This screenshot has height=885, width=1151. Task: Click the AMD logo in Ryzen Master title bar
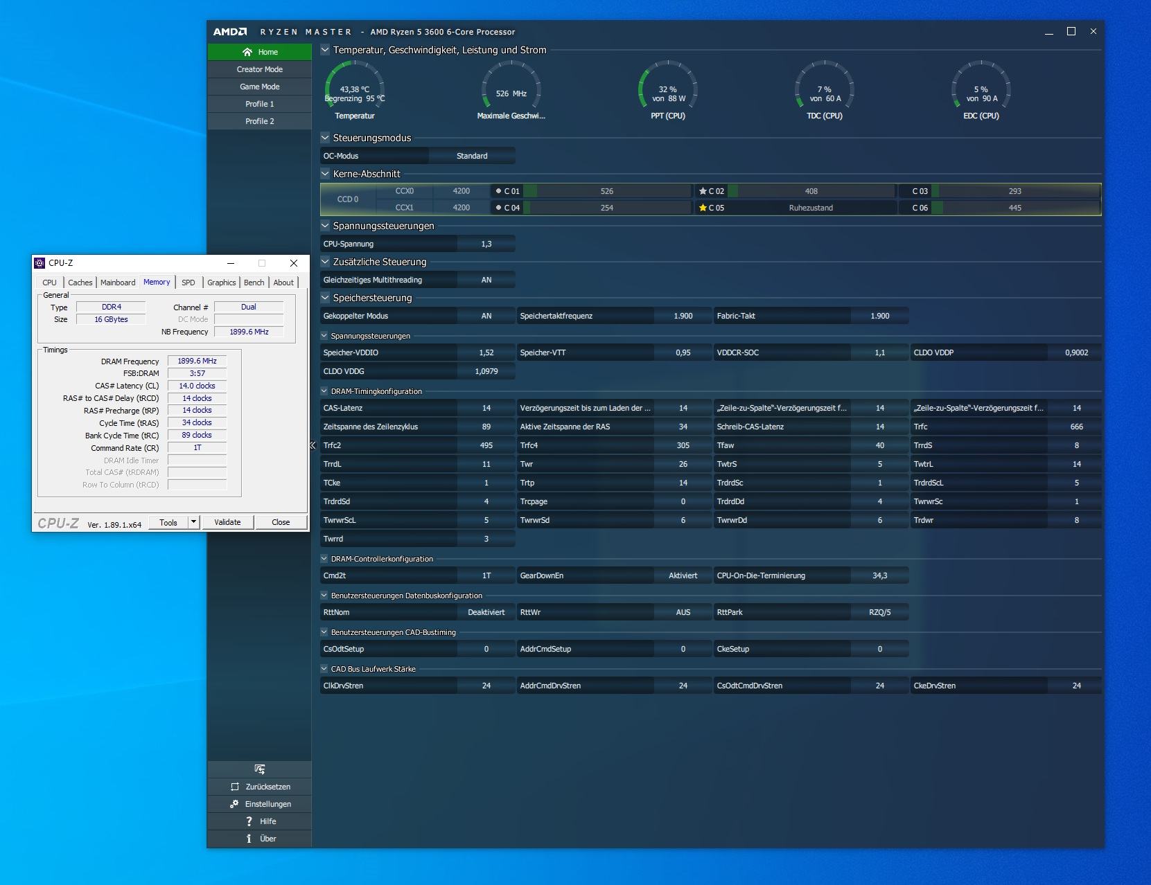pyautogui.click(x=230, y=32)
